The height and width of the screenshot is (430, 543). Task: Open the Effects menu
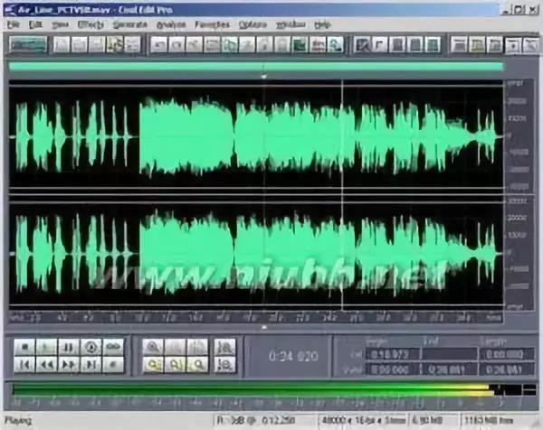(x=90, y=24)
